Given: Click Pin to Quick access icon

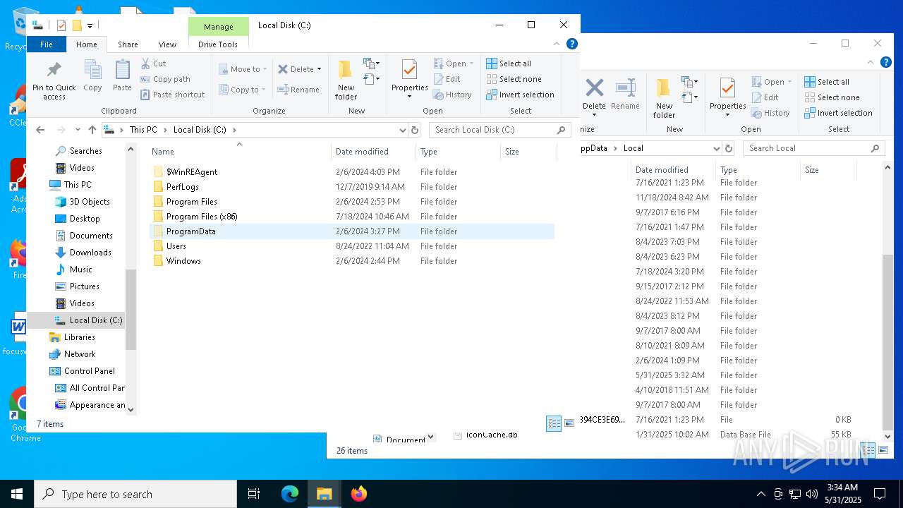Looking at the screenshot, I should pyautogui.click(x=54, y=80).
